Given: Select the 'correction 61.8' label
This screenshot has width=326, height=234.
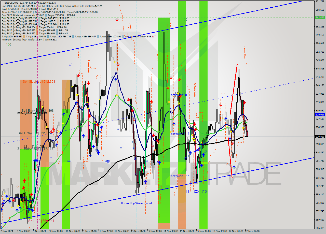Looking at the screenshot, I should coord(180,134).
